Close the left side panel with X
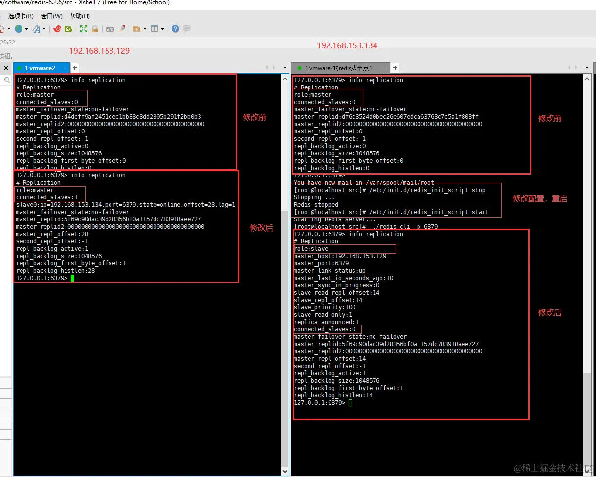 coord(6,68)
